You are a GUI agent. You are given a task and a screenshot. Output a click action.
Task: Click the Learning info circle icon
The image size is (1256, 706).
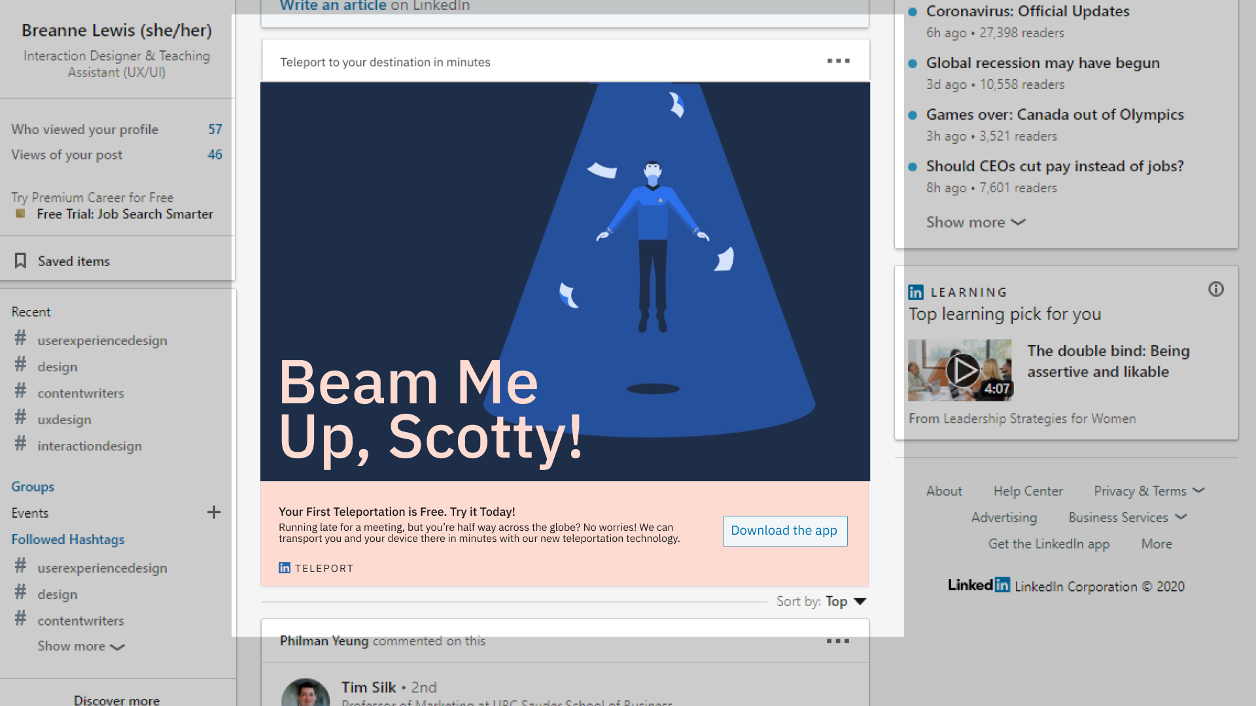point(1215,290)
